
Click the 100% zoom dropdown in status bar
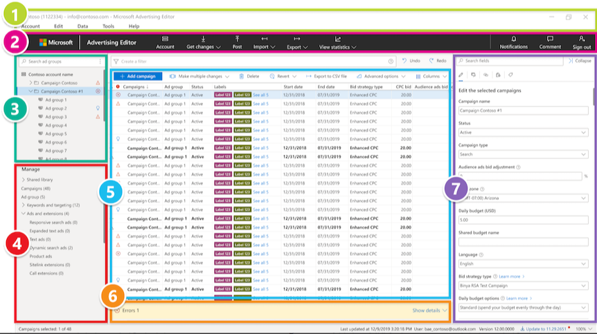click(584, 329)
